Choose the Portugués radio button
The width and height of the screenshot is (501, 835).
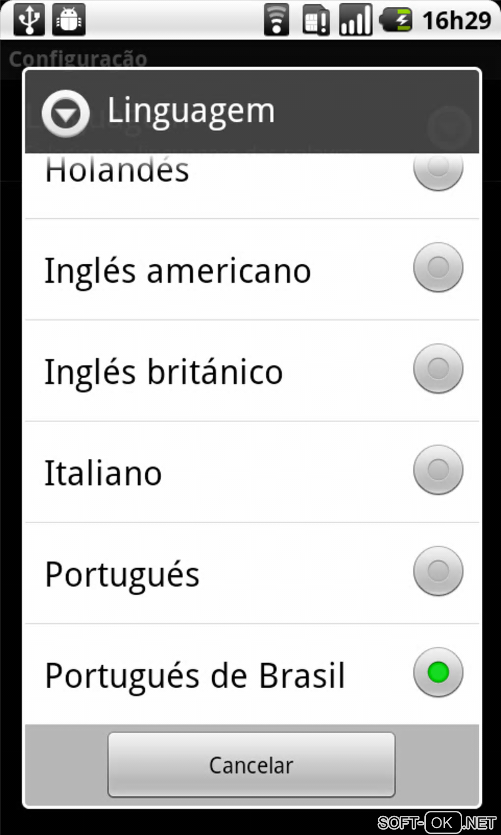(438, 571)
